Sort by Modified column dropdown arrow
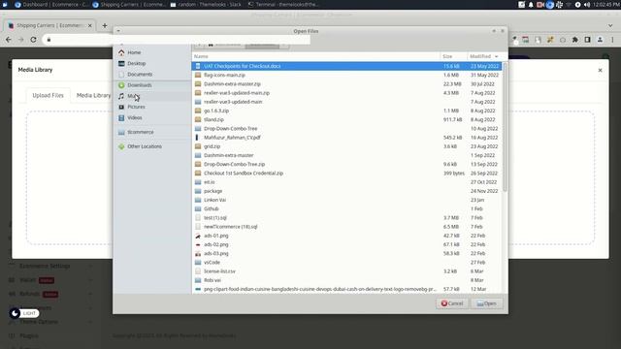Image resolution: width=621 pixels, height=349 pixels. click(496, 56)
